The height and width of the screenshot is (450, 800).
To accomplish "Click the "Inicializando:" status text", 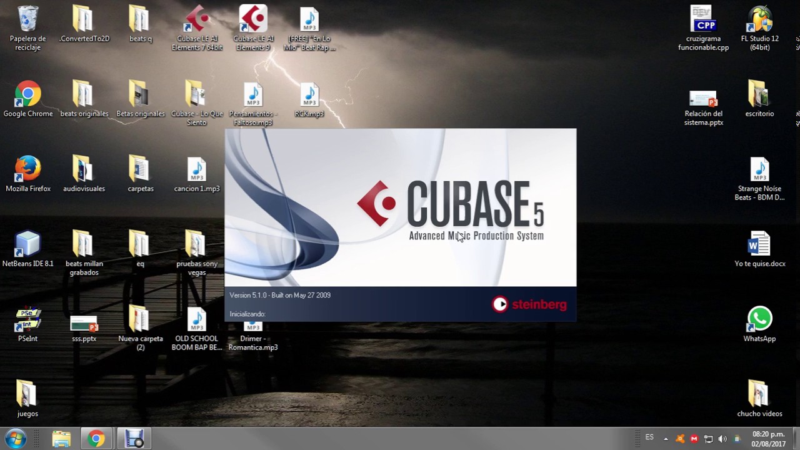I will (247, 314).
